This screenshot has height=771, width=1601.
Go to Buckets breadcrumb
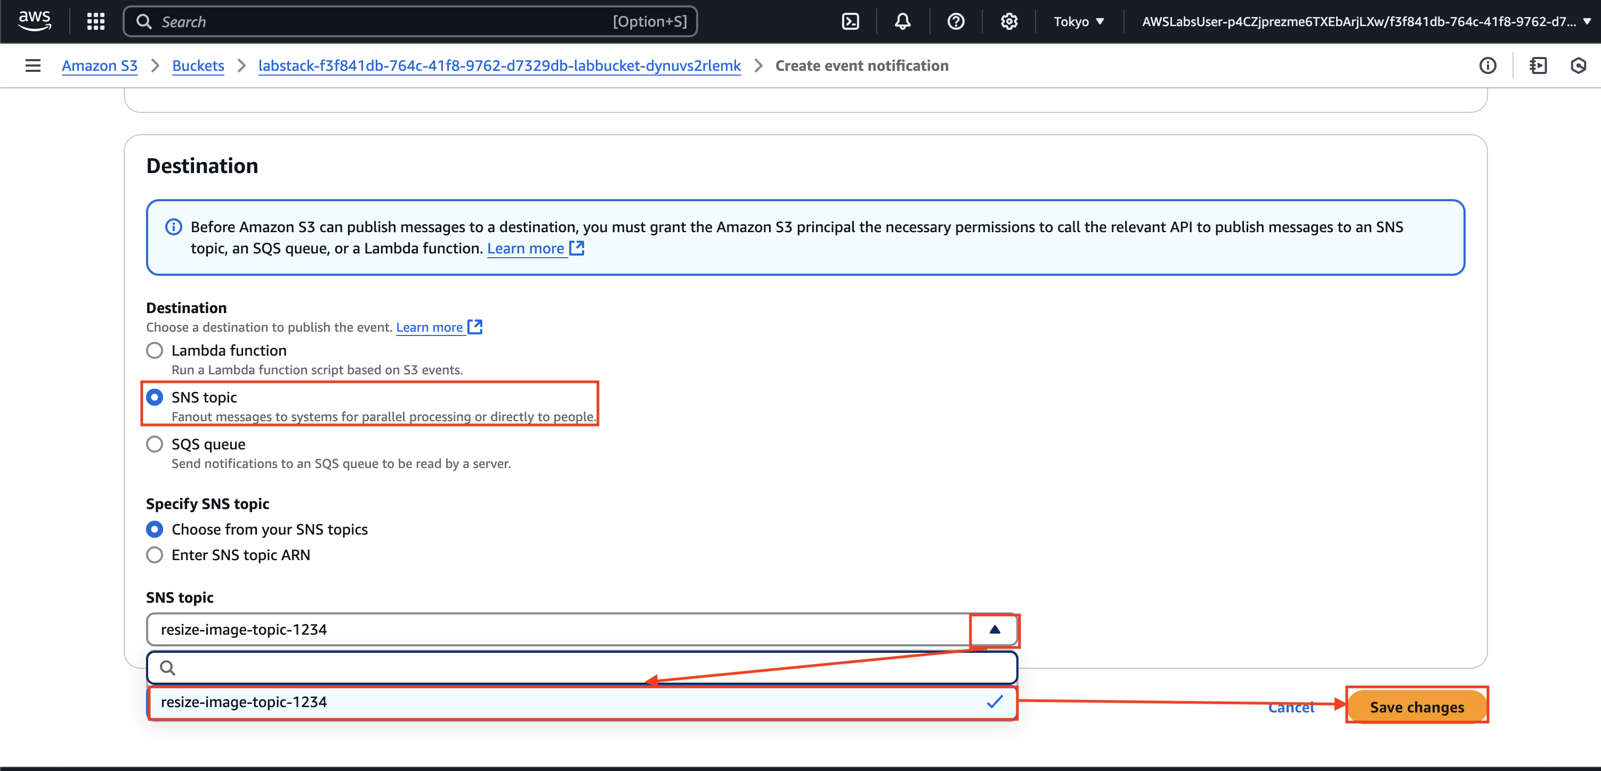198,66
